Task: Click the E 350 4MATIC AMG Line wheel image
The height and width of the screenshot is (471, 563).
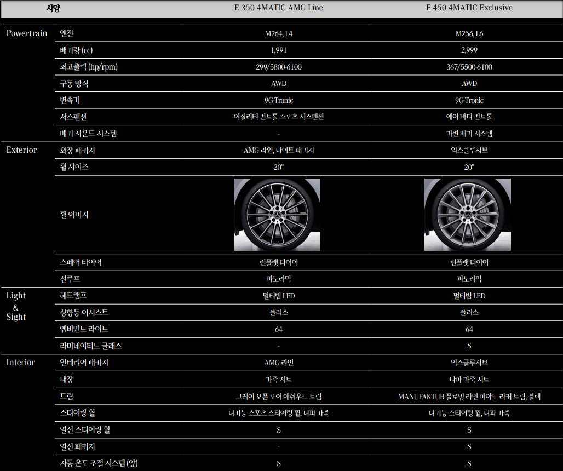Action: pos(277,215)
